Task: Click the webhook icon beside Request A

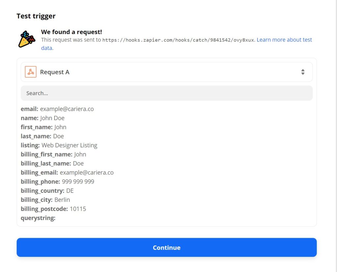Action: (x=31, y=72)
